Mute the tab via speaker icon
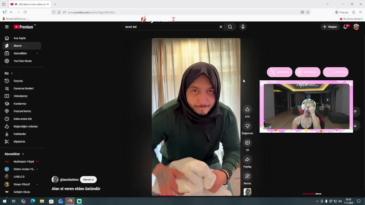This screenshot has width=365, height=205. click(16, 4)
